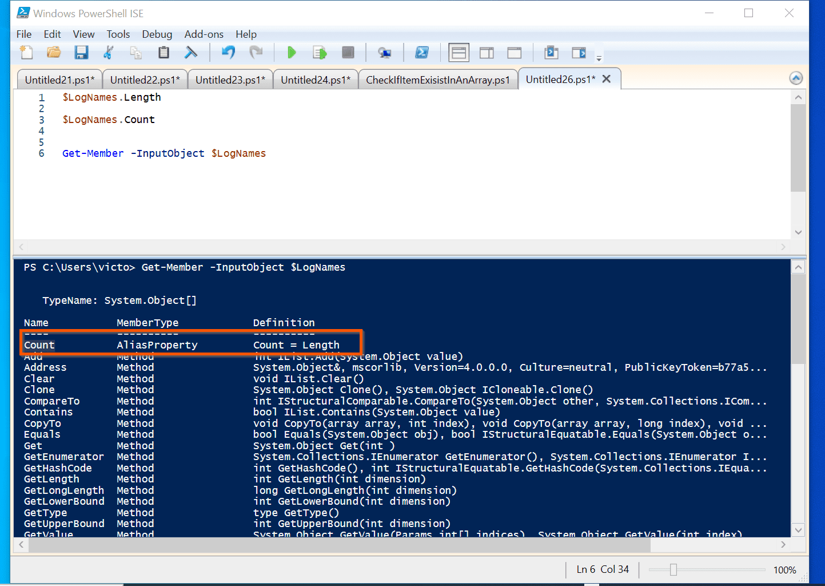Viewport: 825px width, 586px height.
Task: Copy selection using the Copy icon
Action: click(x=135, y=53)
